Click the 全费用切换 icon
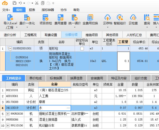159x130 pixels. click(x=90, y=18)
